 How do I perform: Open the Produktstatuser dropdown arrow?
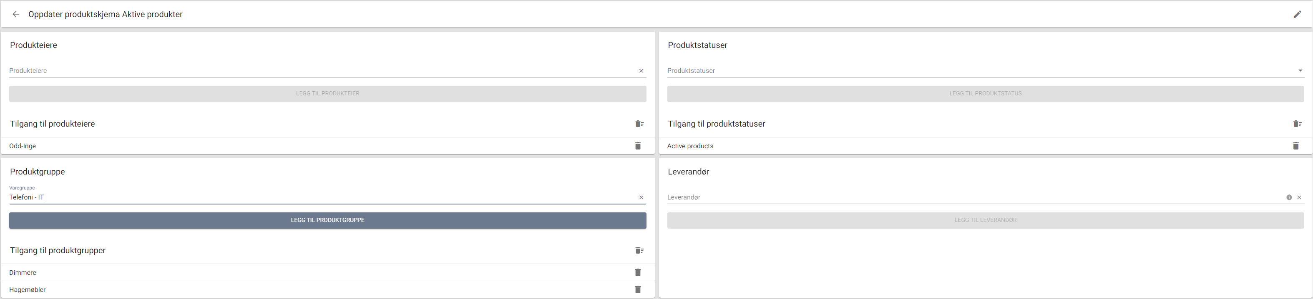1300,71
